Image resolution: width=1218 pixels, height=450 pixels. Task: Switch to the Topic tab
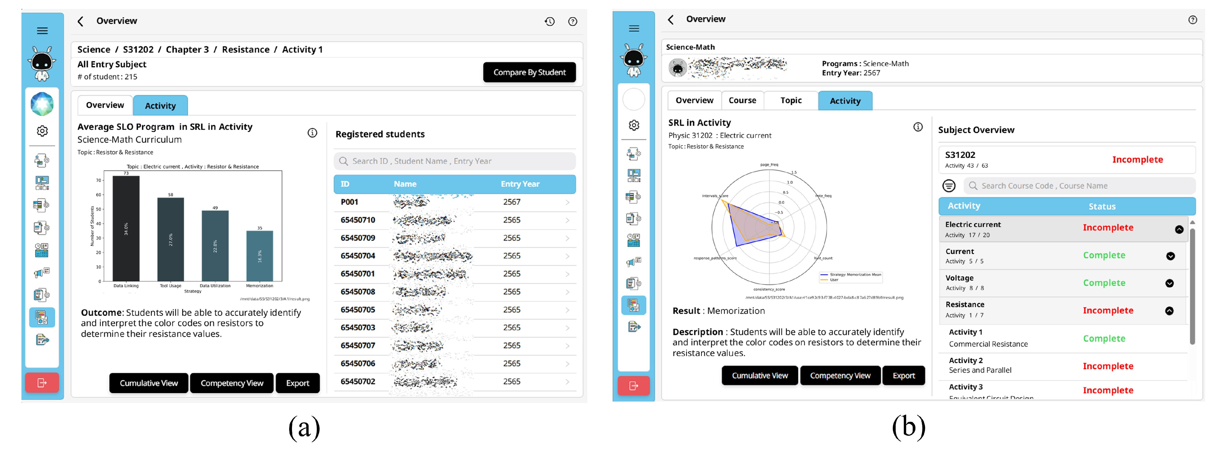[x=790, y=100]
